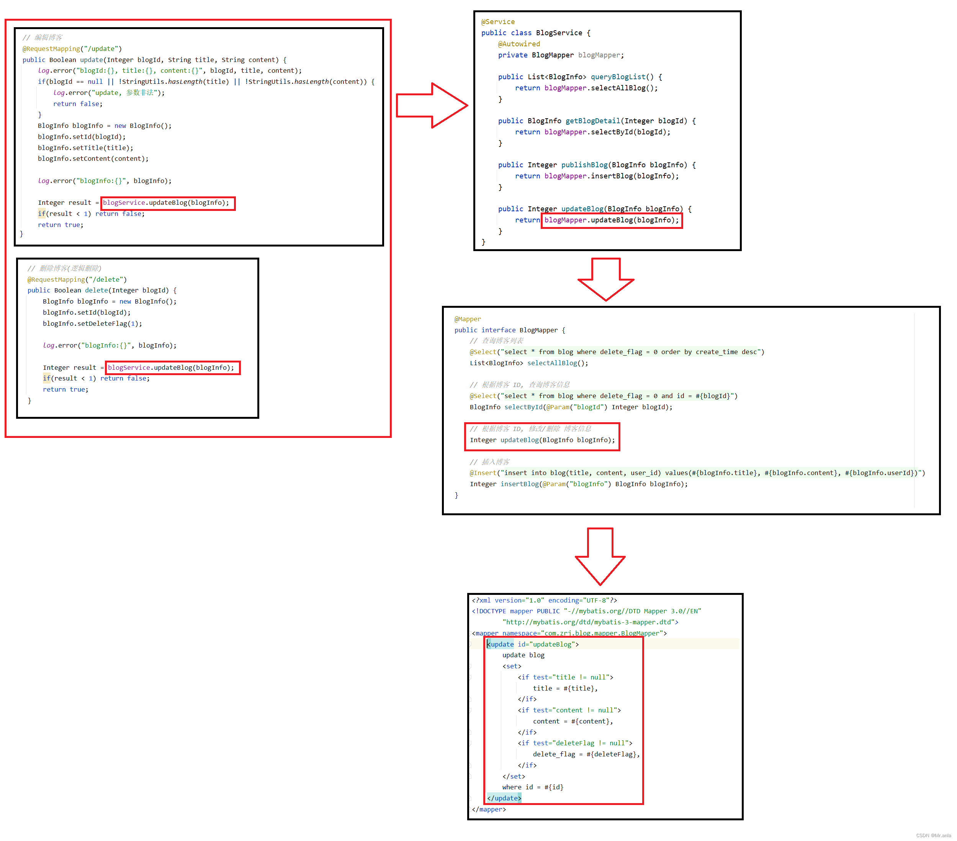Click the '<if test="title != null">' tag
Screen dimensions: 957x841
(x=566, y=677)
